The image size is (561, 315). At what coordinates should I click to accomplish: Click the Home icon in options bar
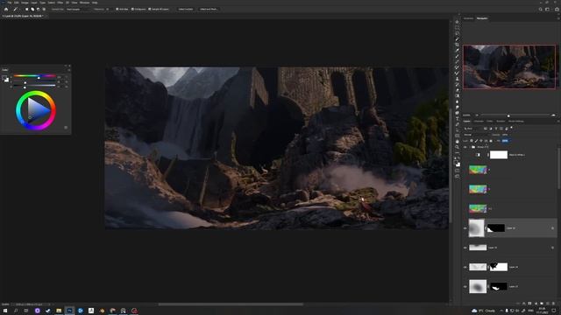pos(6,10)
